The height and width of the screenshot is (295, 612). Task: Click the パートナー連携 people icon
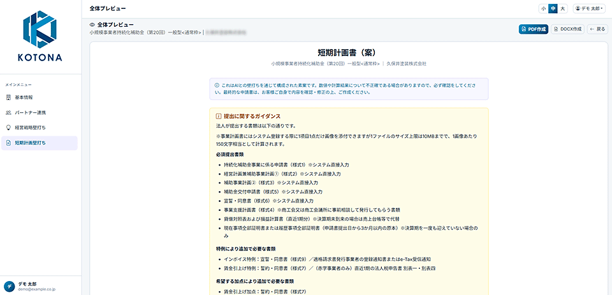point(8,112)
